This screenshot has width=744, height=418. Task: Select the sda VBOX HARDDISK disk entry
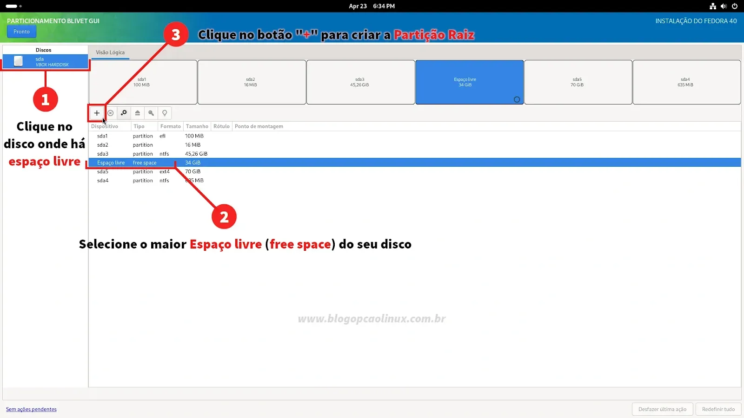click(x=45, y=61)
